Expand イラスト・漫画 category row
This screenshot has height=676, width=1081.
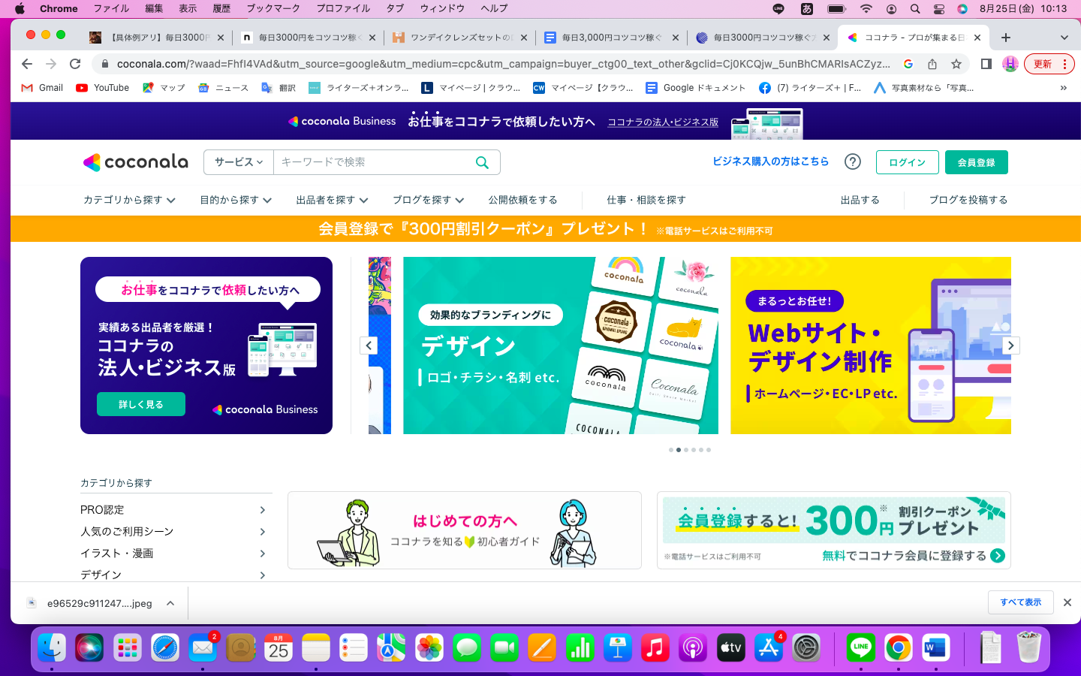point(173,554)
